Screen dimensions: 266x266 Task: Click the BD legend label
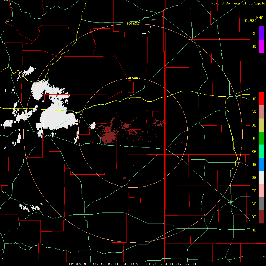[254, 125]
